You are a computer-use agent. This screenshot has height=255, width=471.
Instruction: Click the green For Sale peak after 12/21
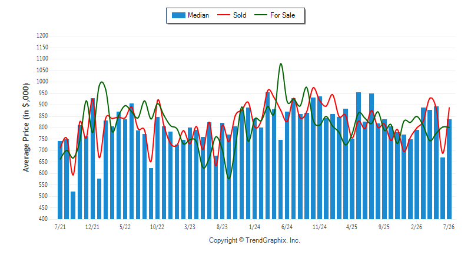pyautogui.click(x=101, y=82)
